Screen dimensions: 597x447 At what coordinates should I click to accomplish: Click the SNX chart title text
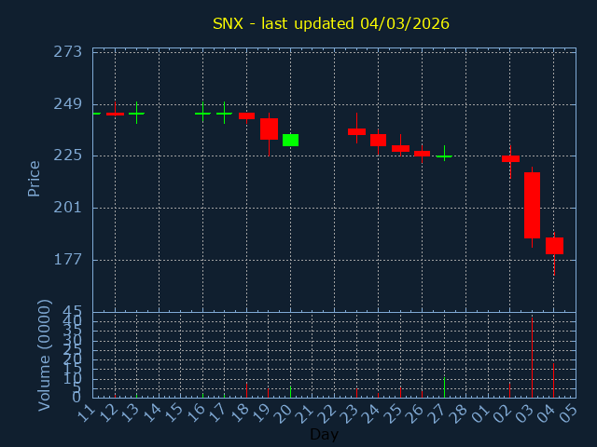click(331, 23)
